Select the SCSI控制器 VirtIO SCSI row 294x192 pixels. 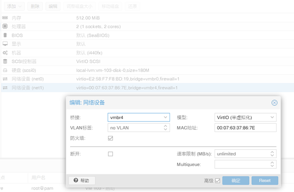(147, 61)
